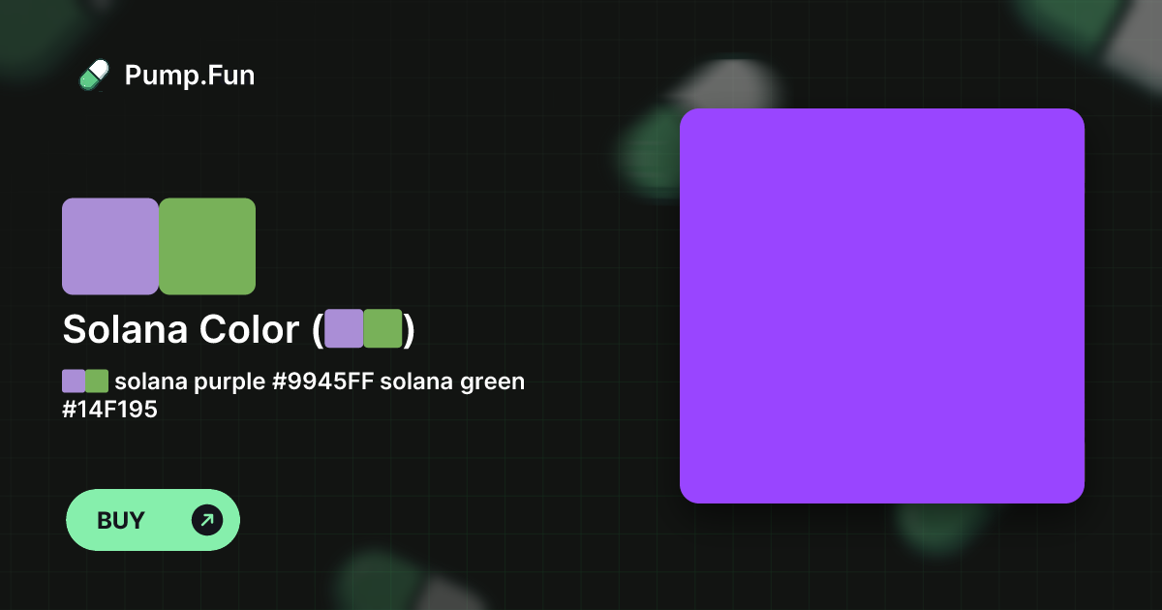The image size is (1162, 610).
Task: Select the large purple color swatch on the left
Action: [x=110, y=246]
